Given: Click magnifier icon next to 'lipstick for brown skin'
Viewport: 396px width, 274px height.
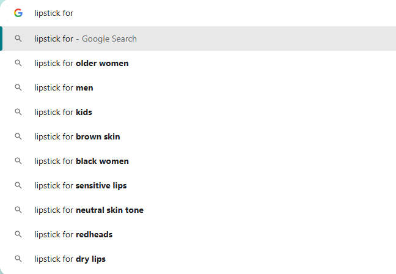Looking at the screenshot, I should [x=18, y=136].
